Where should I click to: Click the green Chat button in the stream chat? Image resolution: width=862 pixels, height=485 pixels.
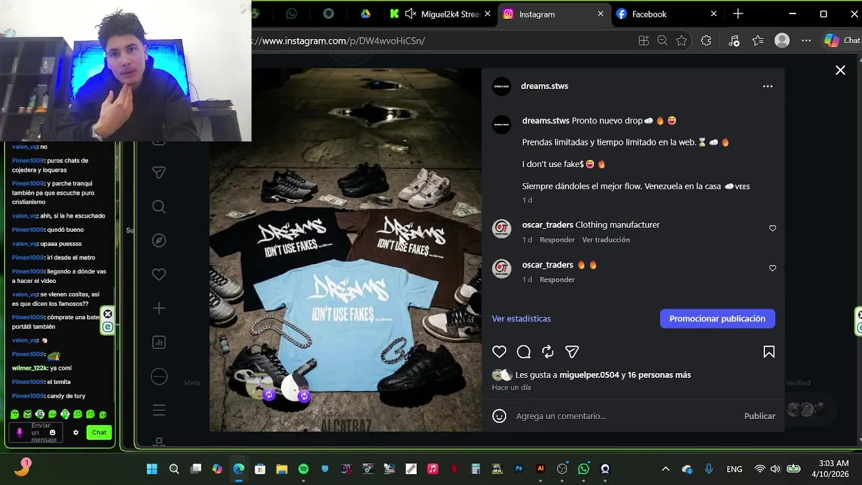(99, 432)
